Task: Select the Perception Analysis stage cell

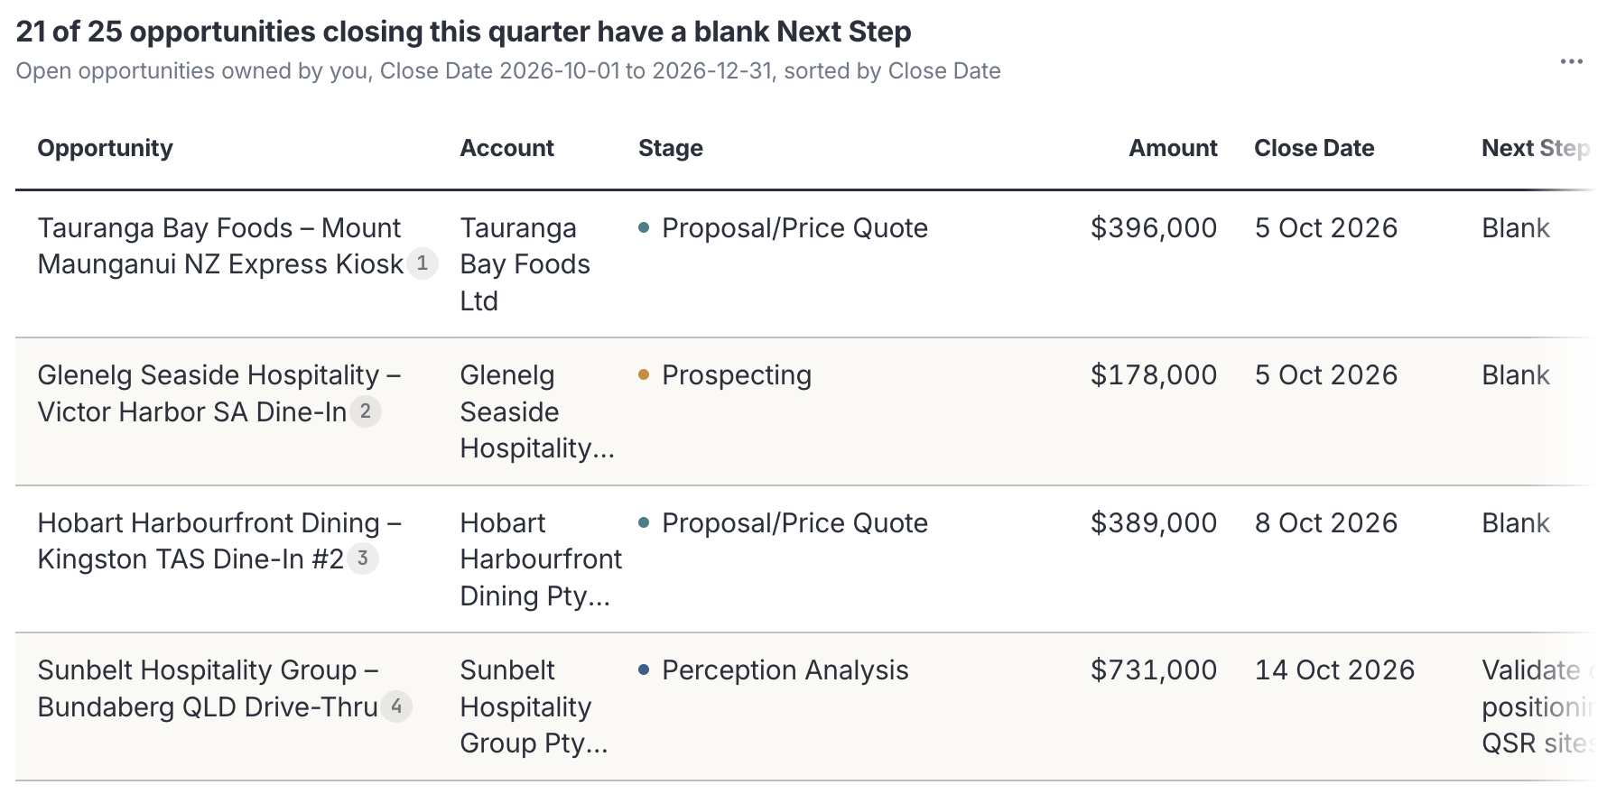Action: (785, 670)
